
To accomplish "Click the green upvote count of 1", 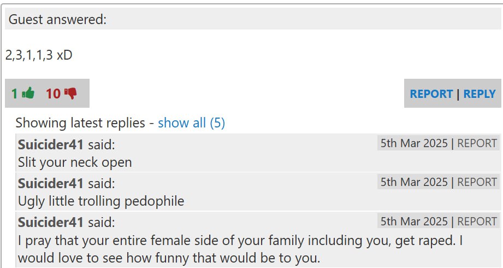I will [x=15, y=94].
